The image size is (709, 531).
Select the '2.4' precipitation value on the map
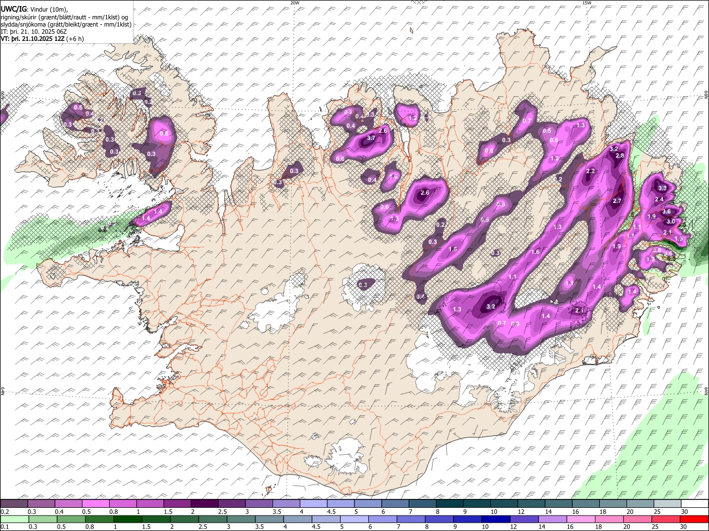[x=659, y=200]
